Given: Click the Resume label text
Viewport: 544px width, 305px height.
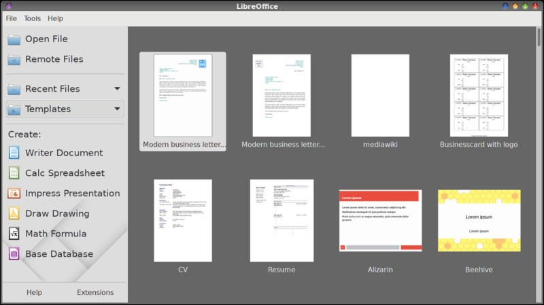Looking at the screenshot, I should (282, 270).
